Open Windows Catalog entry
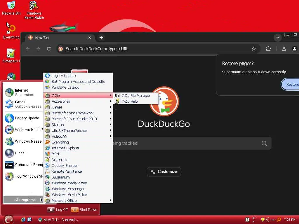 point(78,87)
